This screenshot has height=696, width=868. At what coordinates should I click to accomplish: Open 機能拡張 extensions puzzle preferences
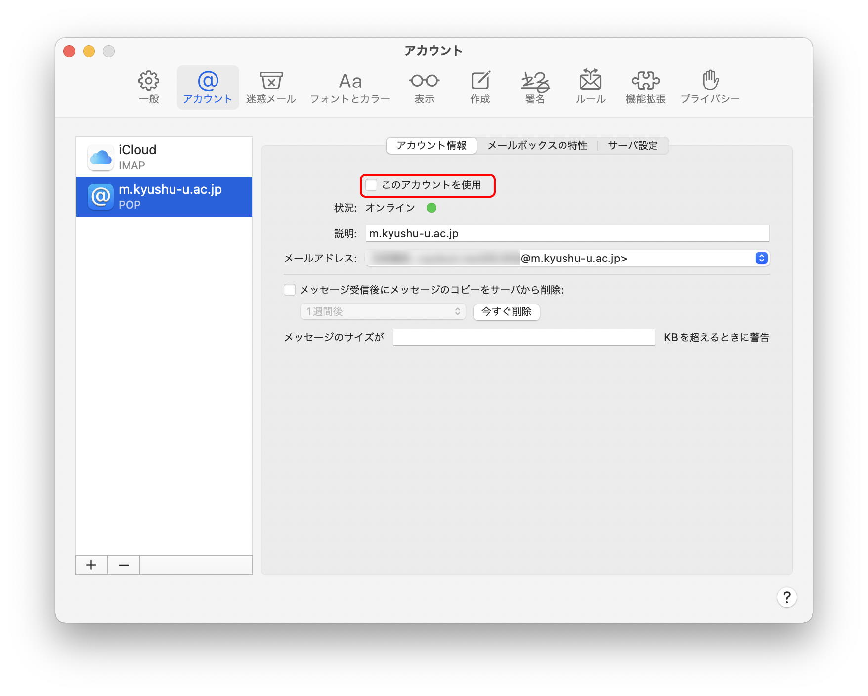coord(646,87)
